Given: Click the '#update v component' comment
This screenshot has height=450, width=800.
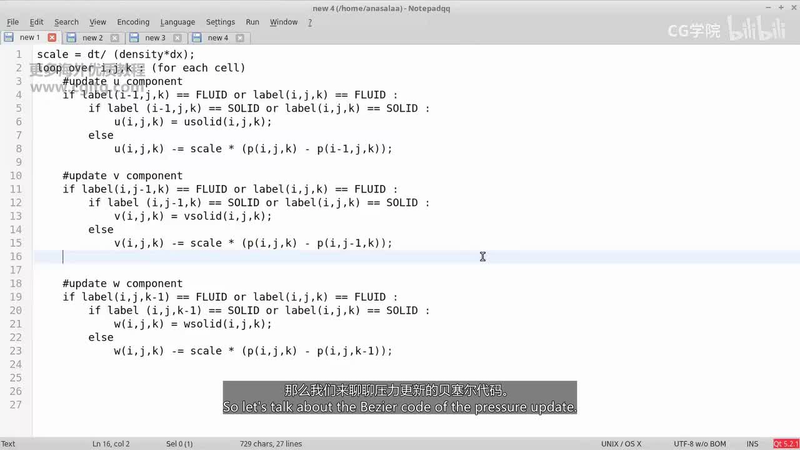Looking at the screenshot, I should pos(122,176).
